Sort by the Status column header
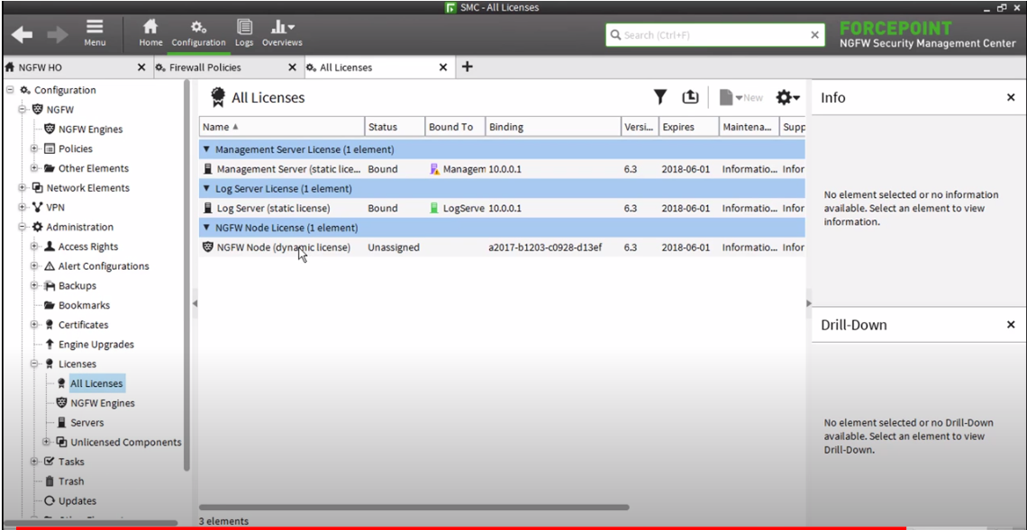This screenshot has width=1027, height=530. pyautogui.click(x=395, y=127)
